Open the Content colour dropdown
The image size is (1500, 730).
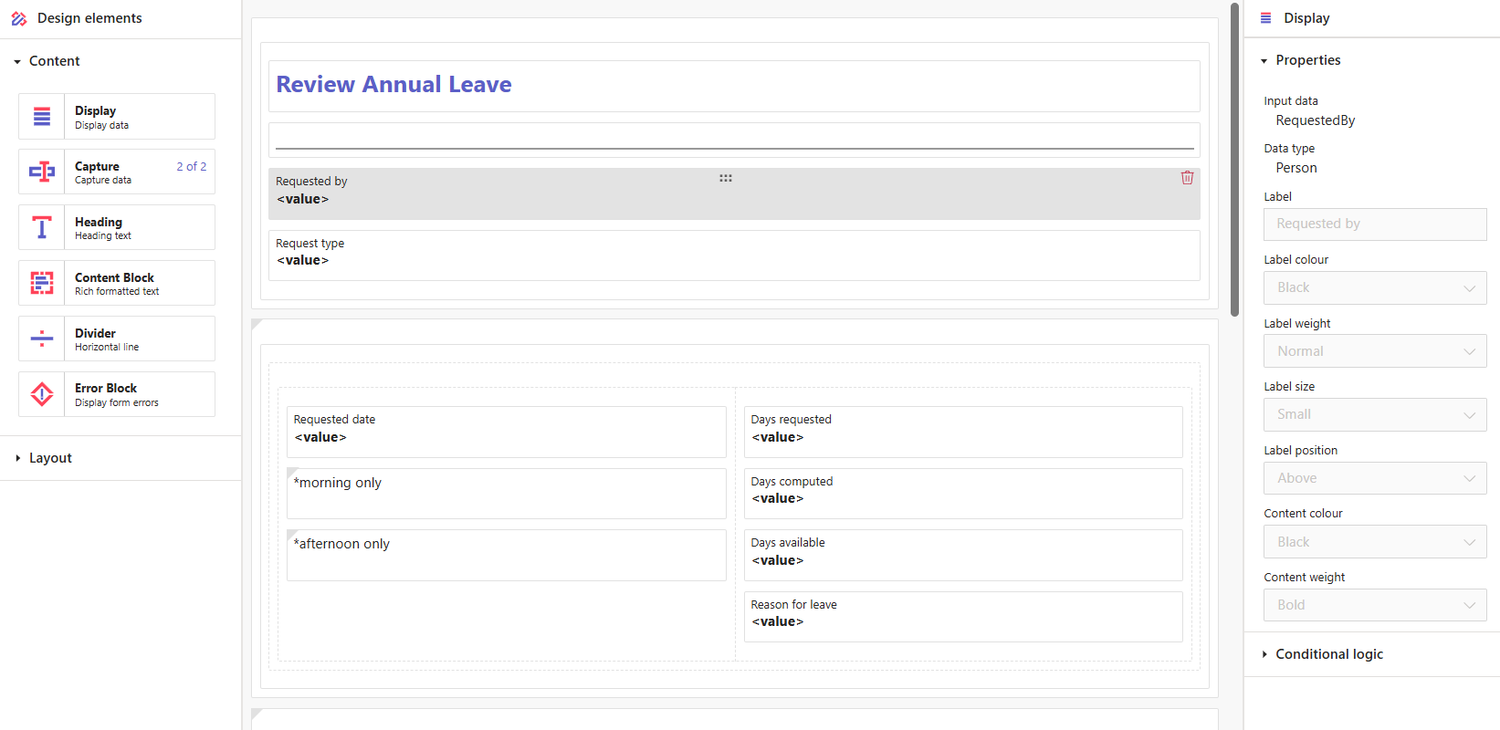[x=1374, y=542]
